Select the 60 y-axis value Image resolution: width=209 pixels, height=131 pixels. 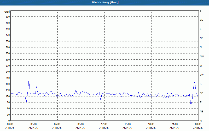click(x=8, y=108)
